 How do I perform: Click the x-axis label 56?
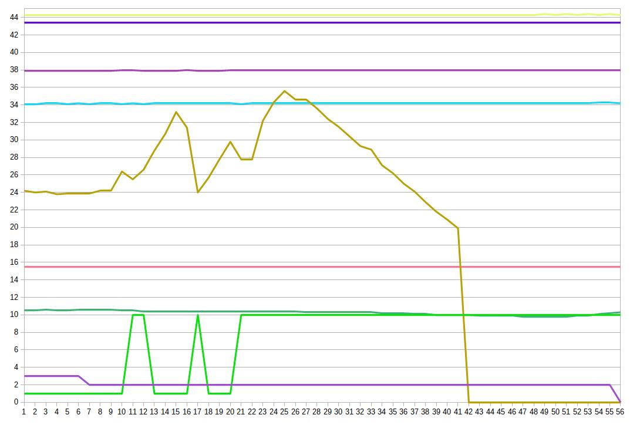point(620,412)
